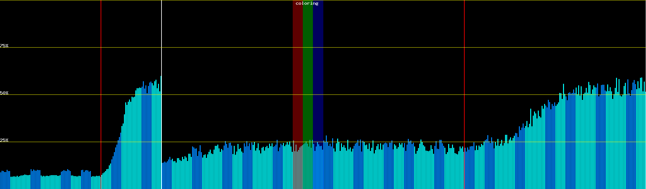
Task: Click the 25% axis label
Action: [x=4, y=140]
